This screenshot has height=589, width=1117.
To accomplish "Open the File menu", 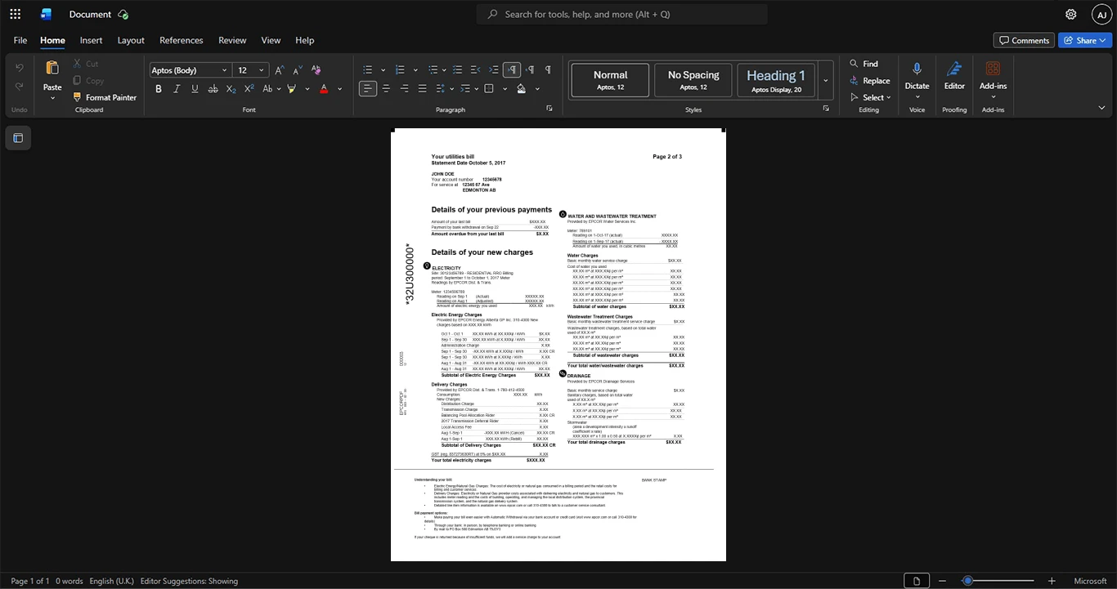I will (x=20, y=40).
